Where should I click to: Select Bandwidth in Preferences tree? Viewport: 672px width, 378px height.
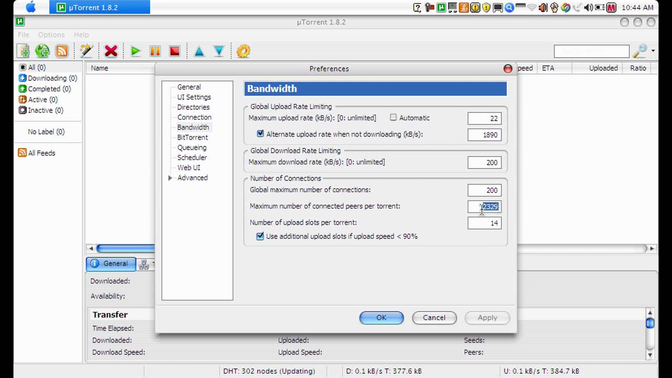(193, 127)
